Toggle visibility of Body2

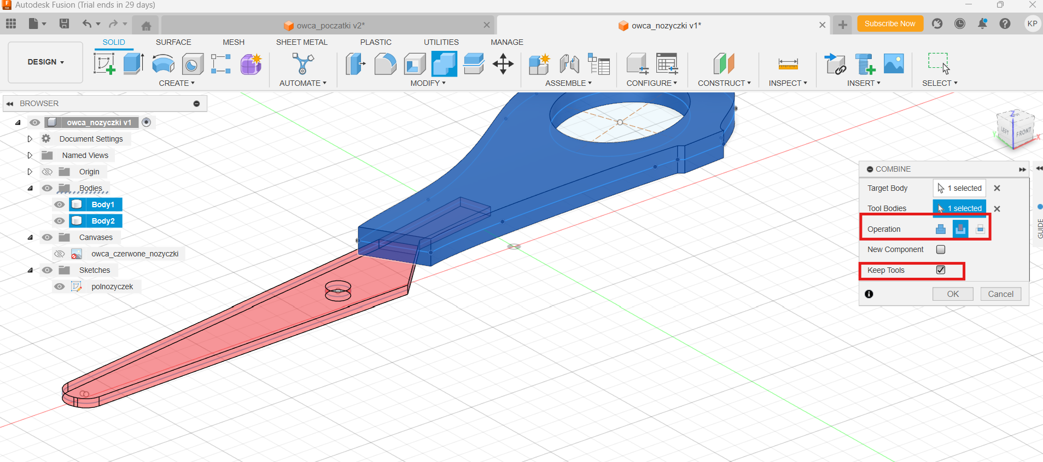(59, 221)
